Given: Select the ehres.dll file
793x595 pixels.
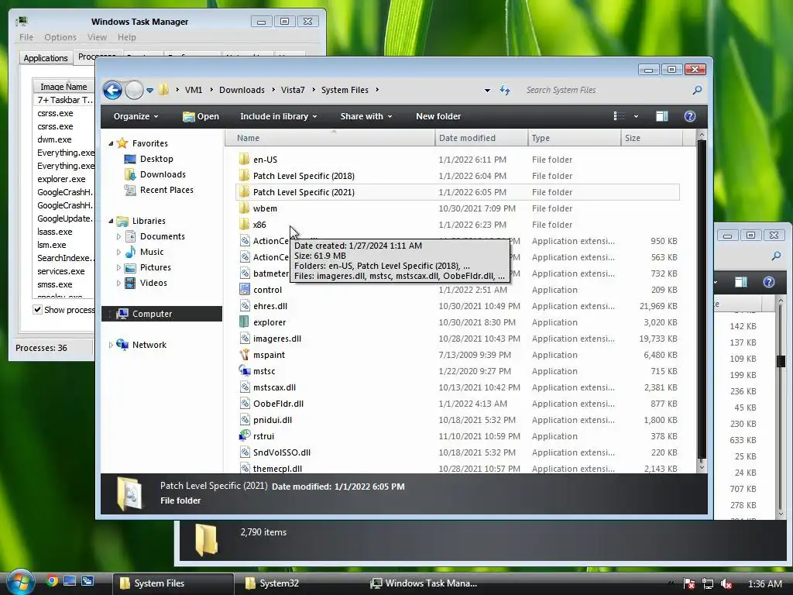Looking at the screenshot, I should [458, 306].
